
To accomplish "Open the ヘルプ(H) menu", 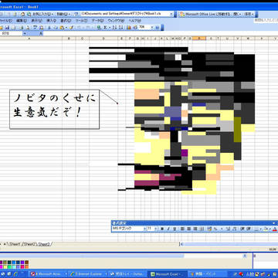I will pos(134,21).
